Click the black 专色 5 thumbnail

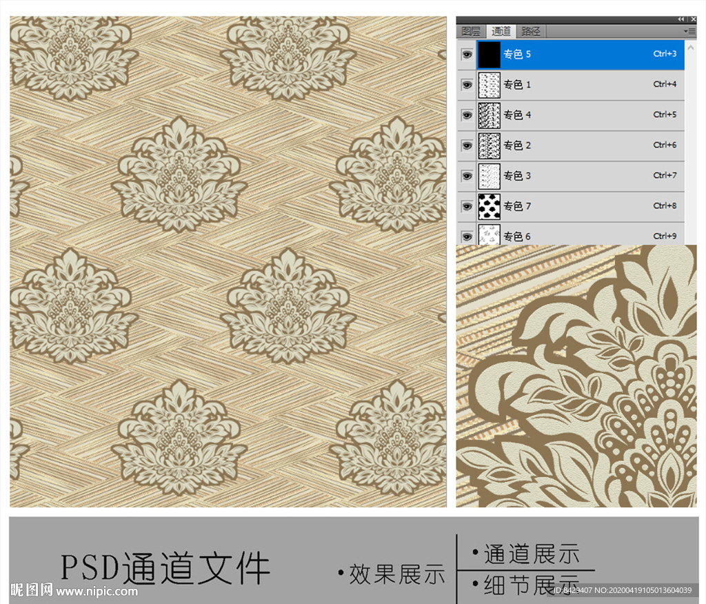(489, 54)
